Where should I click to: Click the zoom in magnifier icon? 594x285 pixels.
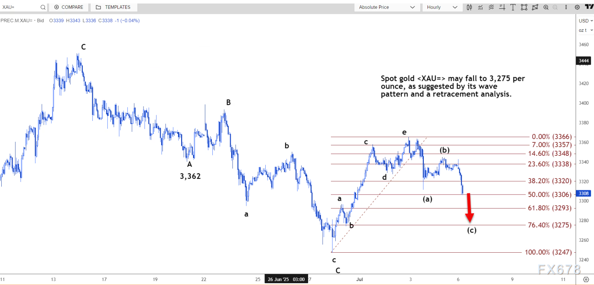(x=546, y=7)
